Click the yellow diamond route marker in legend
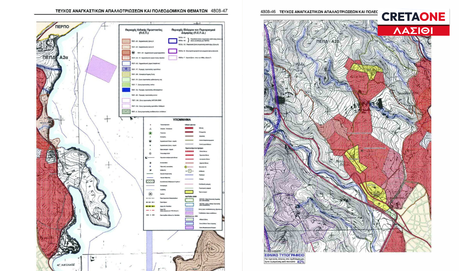 click(x=186, y=167)
